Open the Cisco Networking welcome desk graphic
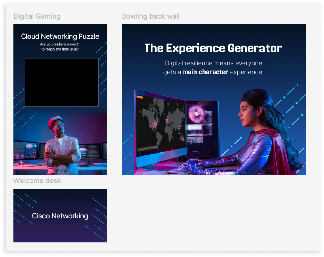Image resolution: width=324 pixels, height=257 pixels. pyautogui.click(x=60, y=215)
